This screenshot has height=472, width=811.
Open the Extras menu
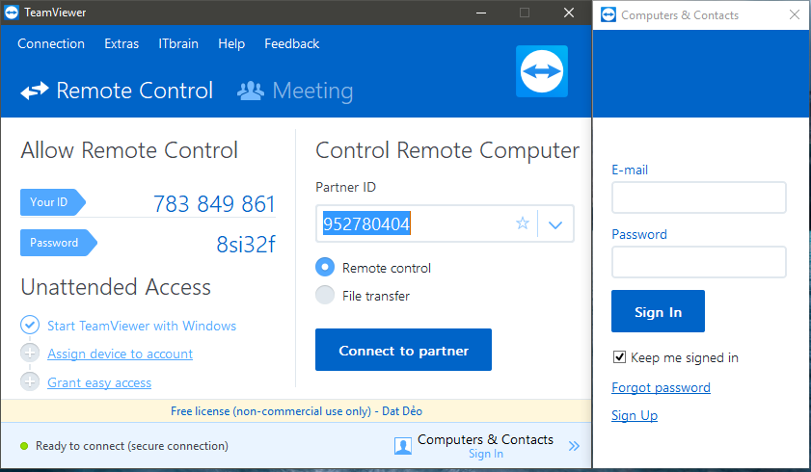pos(122,44)
